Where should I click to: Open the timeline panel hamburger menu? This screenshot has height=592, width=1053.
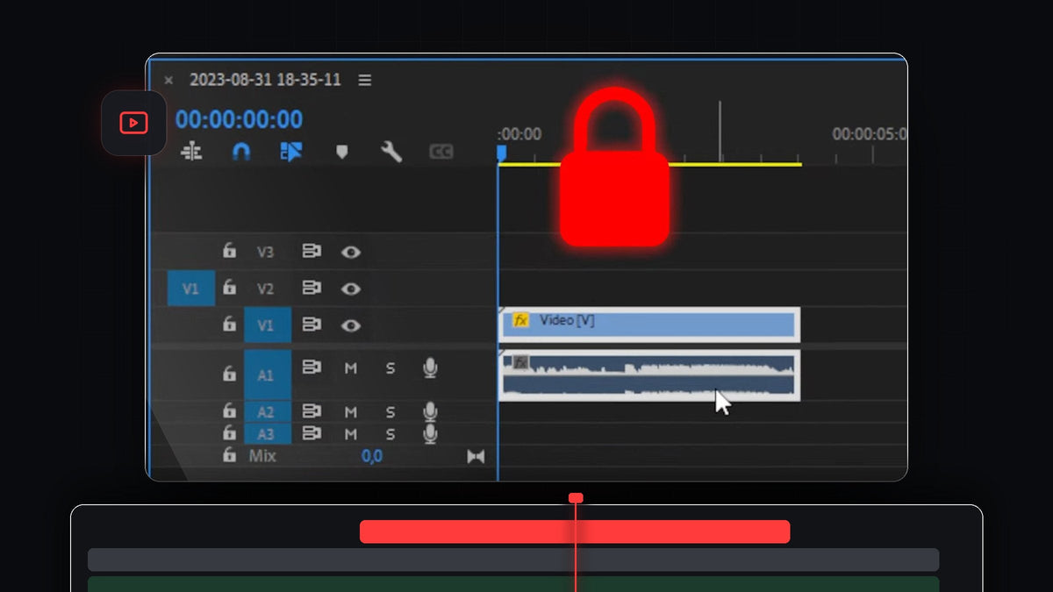tap(365, 80)
